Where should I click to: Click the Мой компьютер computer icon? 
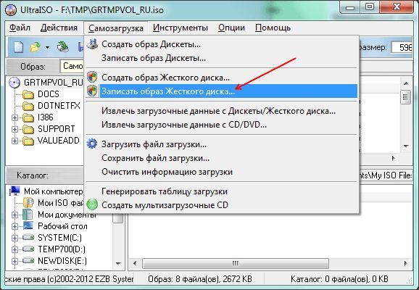(x=14, y=191)
